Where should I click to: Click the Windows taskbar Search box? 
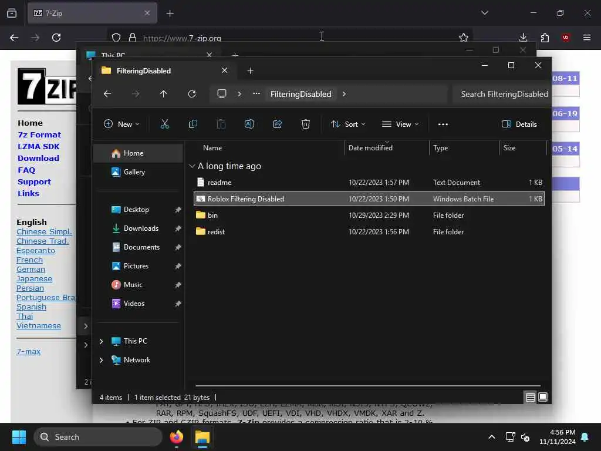[x=98, y=437]
